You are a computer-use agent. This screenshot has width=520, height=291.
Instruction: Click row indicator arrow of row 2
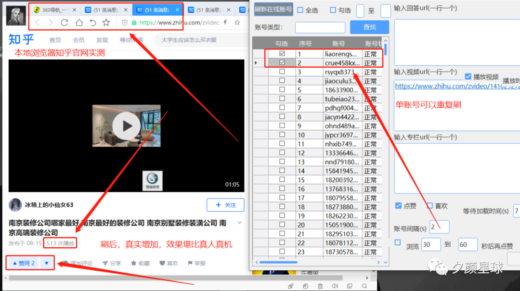coord(256,63)
